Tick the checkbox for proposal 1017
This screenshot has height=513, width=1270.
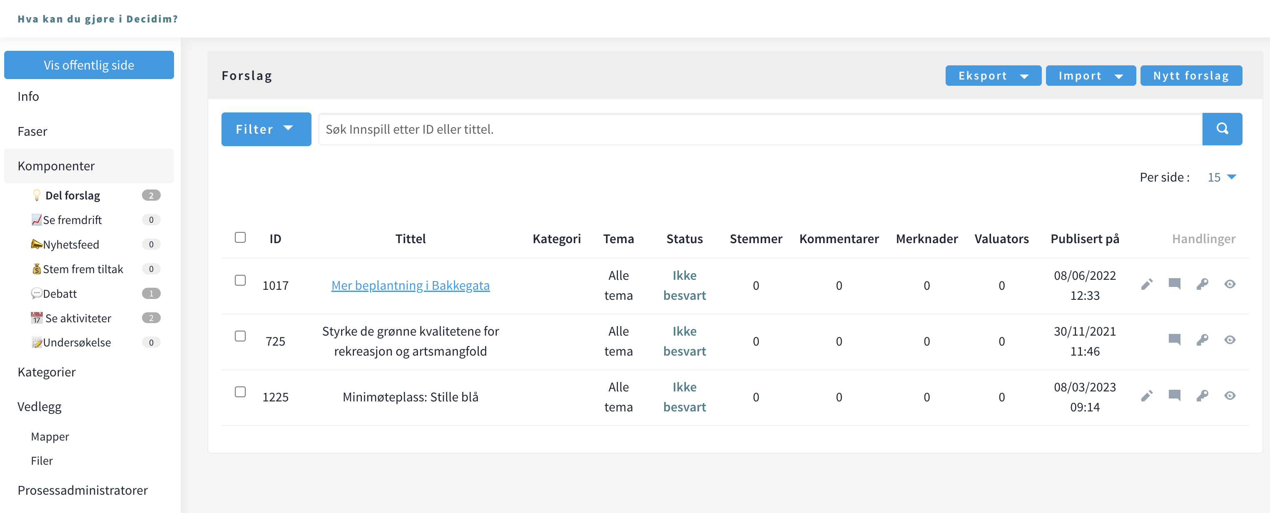(240, 280)
